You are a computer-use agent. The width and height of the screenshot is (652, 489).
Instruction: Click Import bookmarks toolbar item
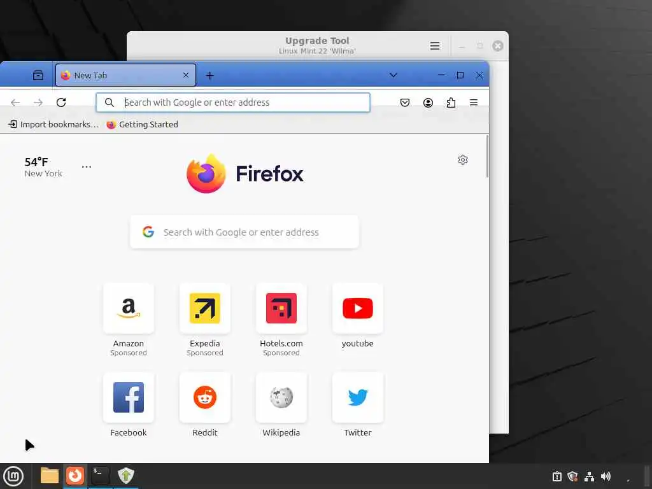53,124
